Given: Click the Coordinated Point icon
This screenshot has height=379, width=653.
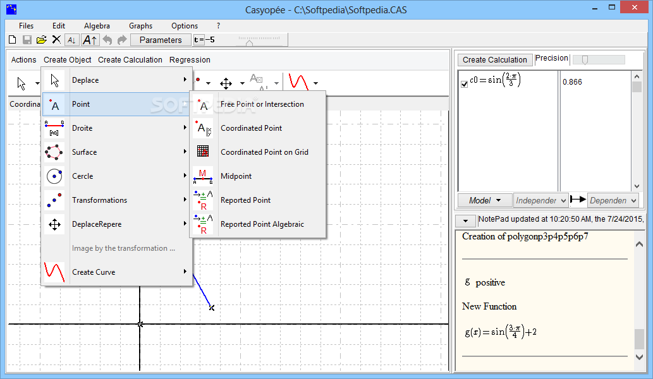Looking at the screenshot, I should [x=203, y=128].
